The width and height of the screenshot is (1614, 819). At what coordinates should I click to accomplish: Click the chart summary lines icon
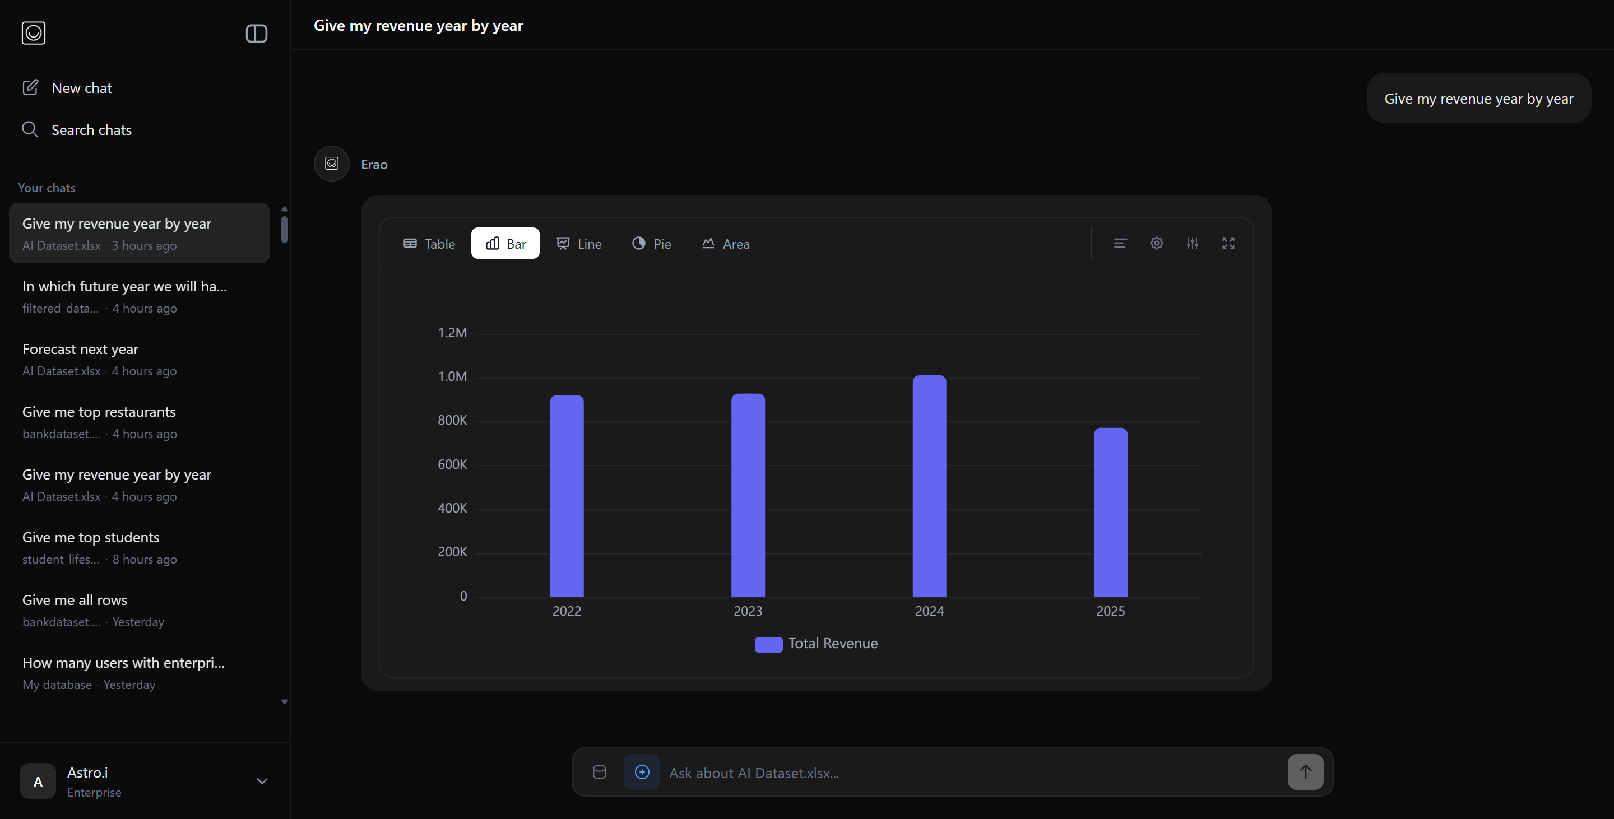[x=1120, y=243]
